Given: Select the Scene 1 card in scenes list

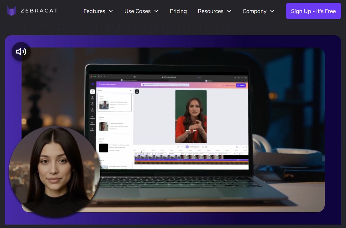Looking at the screenshot, I should 114,103.
